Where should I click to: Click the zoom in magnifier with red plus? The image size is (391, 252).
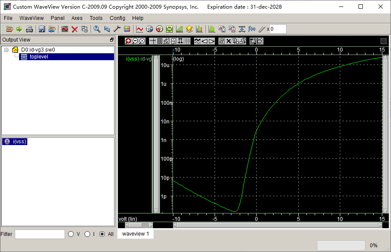pos(128,41)
